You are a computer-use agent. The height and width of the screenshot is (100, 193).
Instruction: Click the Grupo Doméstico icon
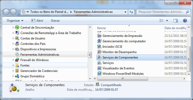click(x=17, y=76)
